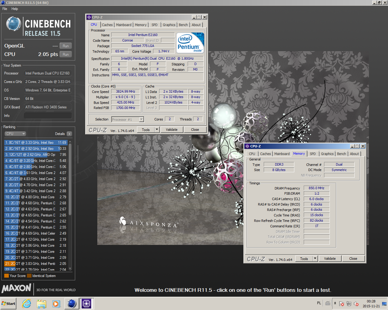388x310 pixels.
Task: Run the CPU benchmark
Action: click(x=66, y=54)
